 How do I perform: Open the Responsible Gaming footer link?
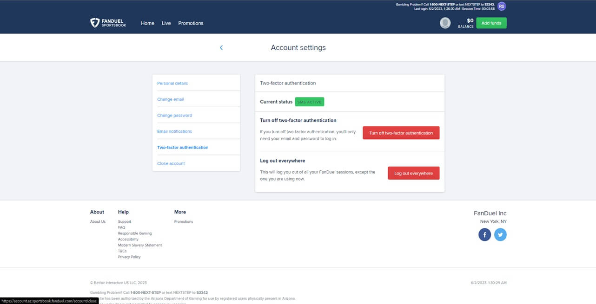(x=135, y=233)
